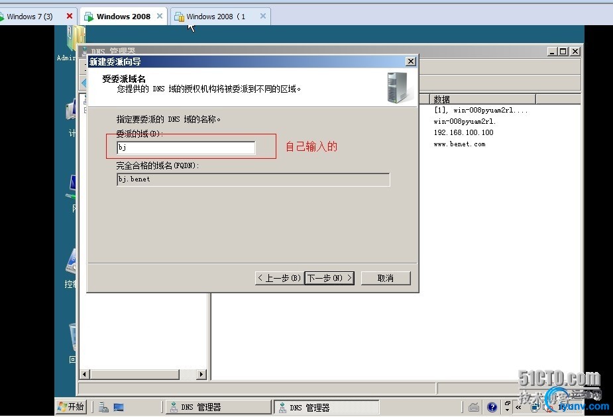
Task: Go to next step 下一步(N)
Action: point(329,278)
